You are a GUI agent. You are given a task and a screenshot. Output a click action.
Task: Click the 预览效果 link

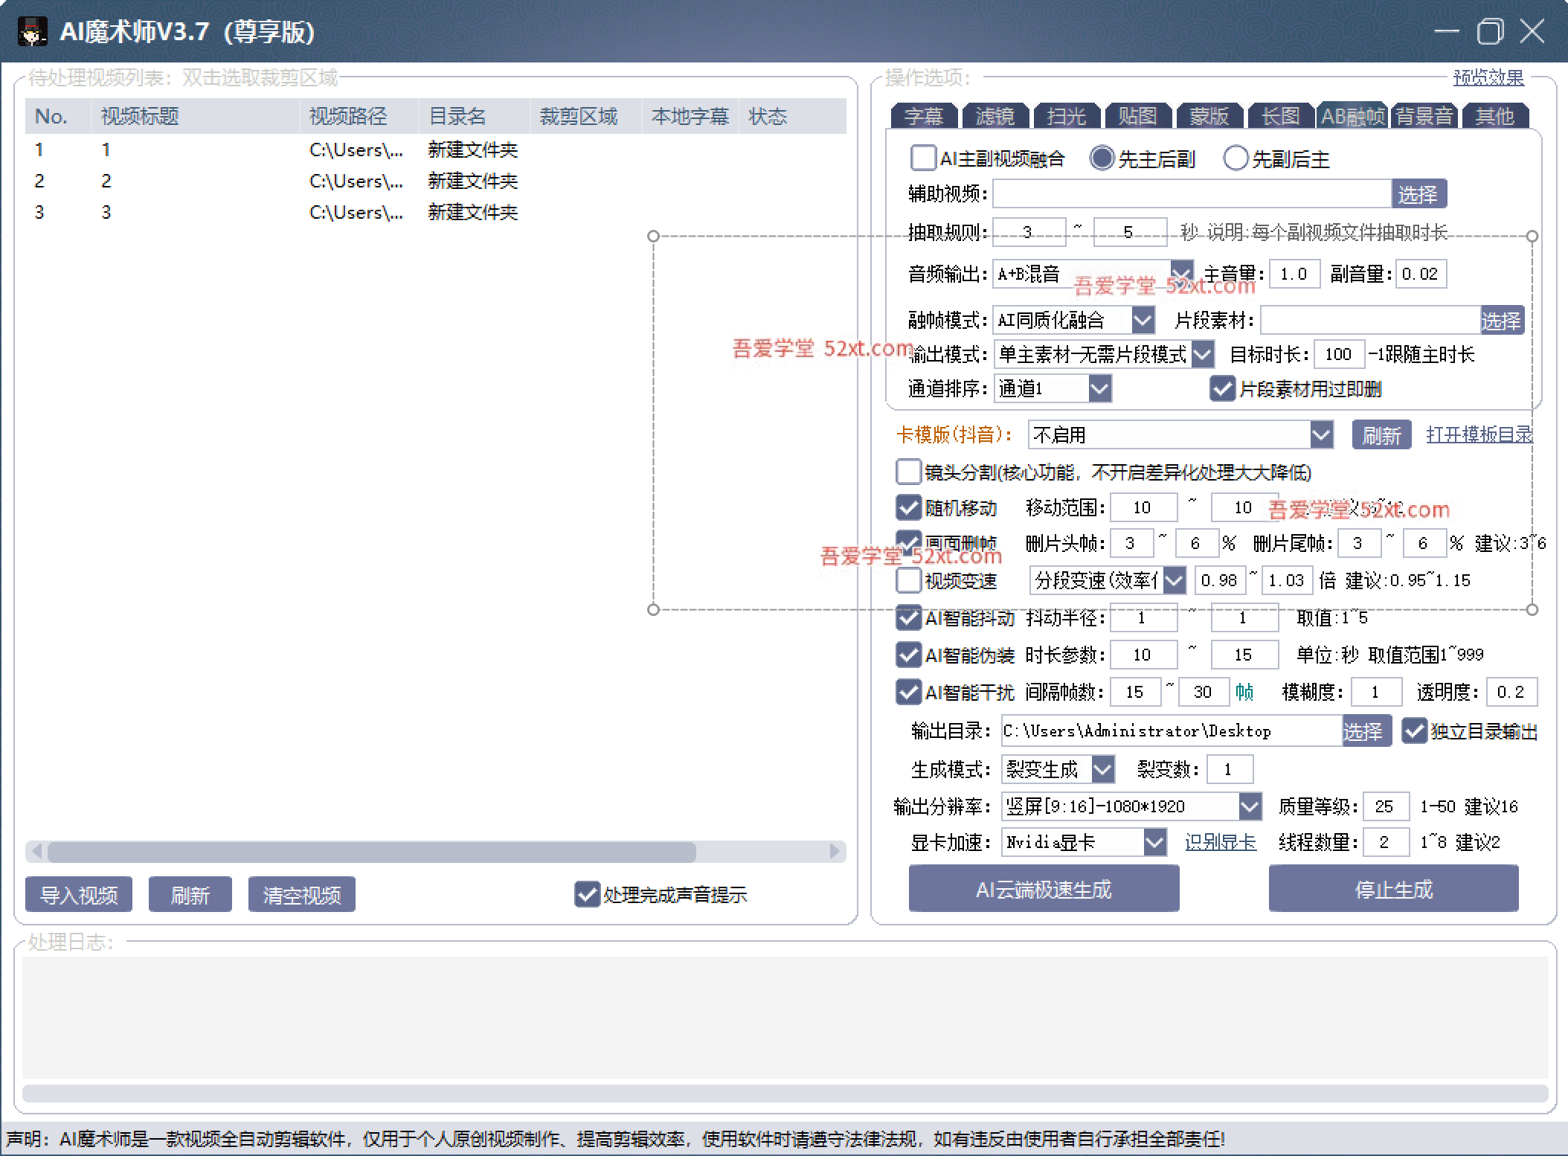click(x=1488, y=77)
